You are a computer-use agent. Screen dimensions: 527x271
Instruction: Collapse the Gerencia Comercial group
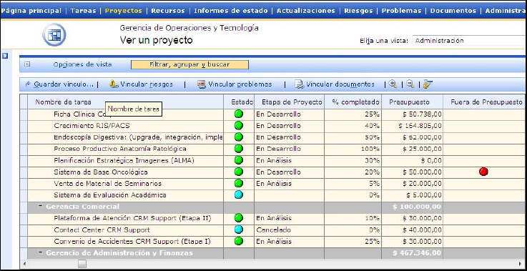pyautogui.click(x=40, y=206)
